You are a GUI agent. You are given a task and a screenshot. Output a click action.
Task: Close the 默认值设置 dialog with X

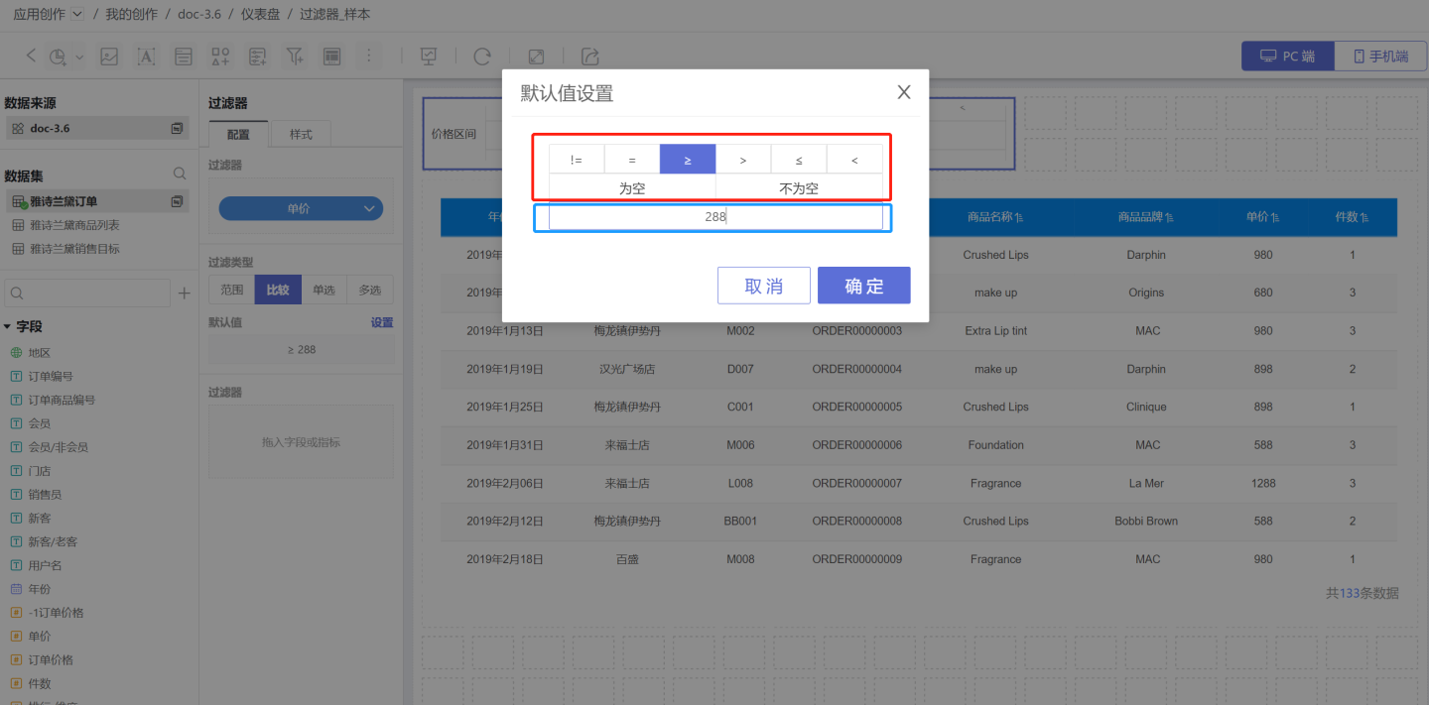903,92
